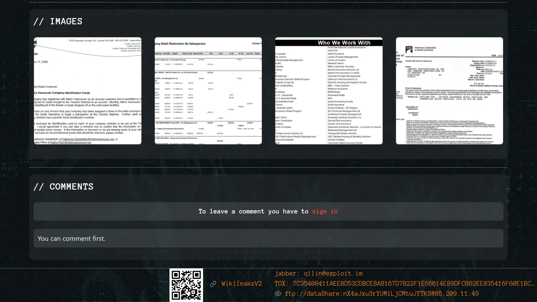Click the QR code image in footer

(x=186, y=285)
